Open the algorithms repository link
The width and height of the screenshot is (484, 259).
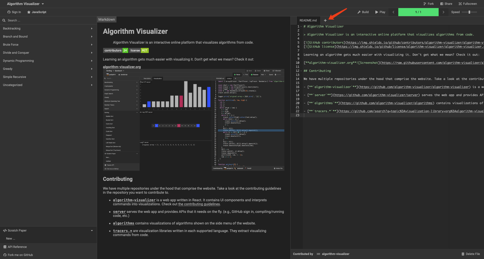(124, 223)
